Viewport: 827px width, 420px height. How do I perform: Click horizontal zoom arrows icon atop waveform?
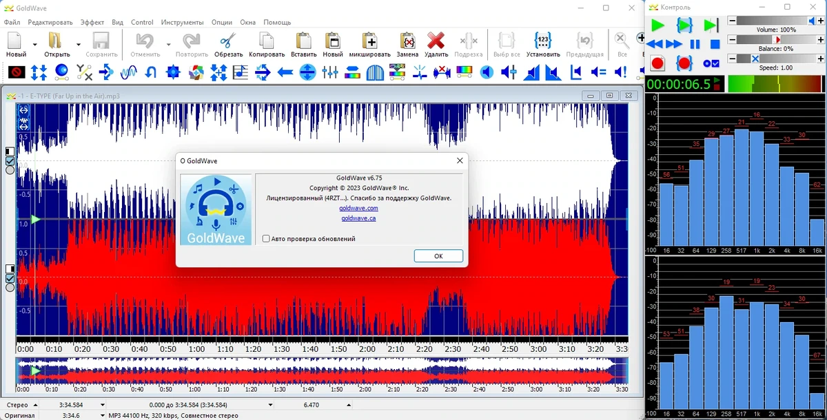tap(23, 109)
